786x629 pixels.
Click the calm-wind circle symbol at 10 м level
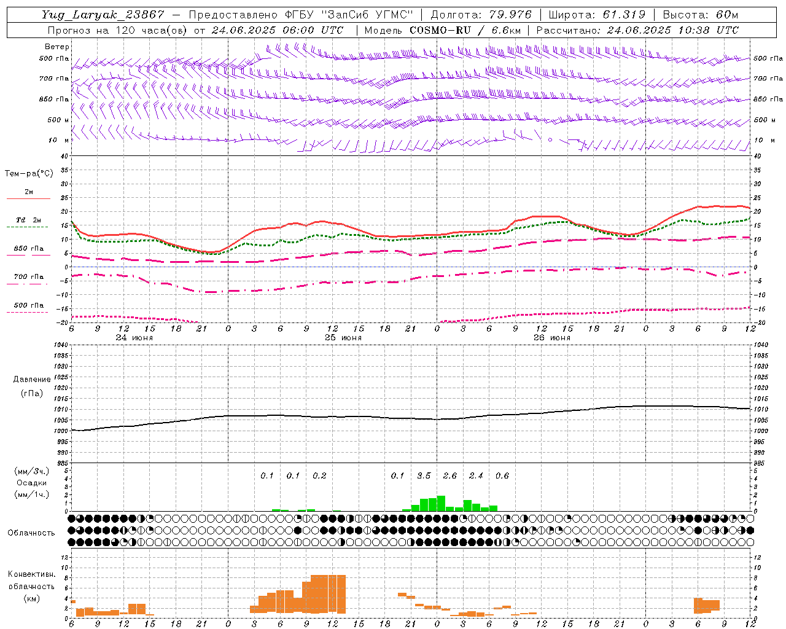tap(550, 139)
